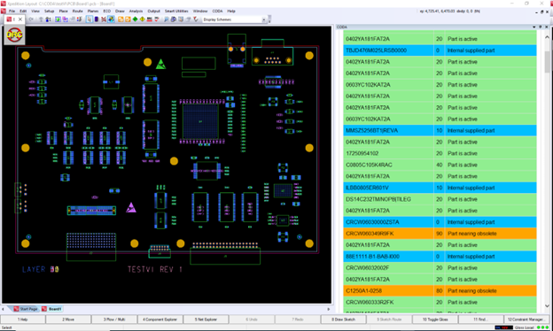Click the first orange toolbar icon

[121, 19]
